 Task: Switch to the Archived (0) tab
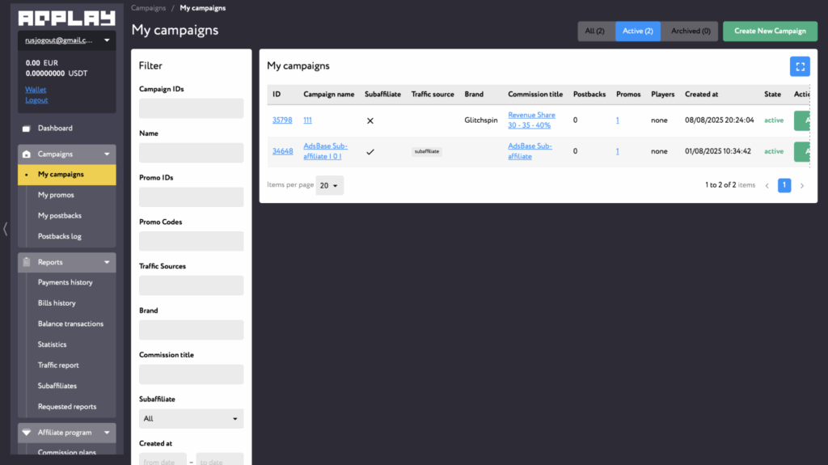point(690,32)
